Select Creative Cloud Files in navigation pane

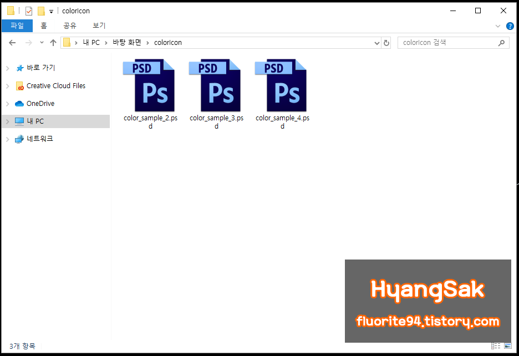point(56,86)
